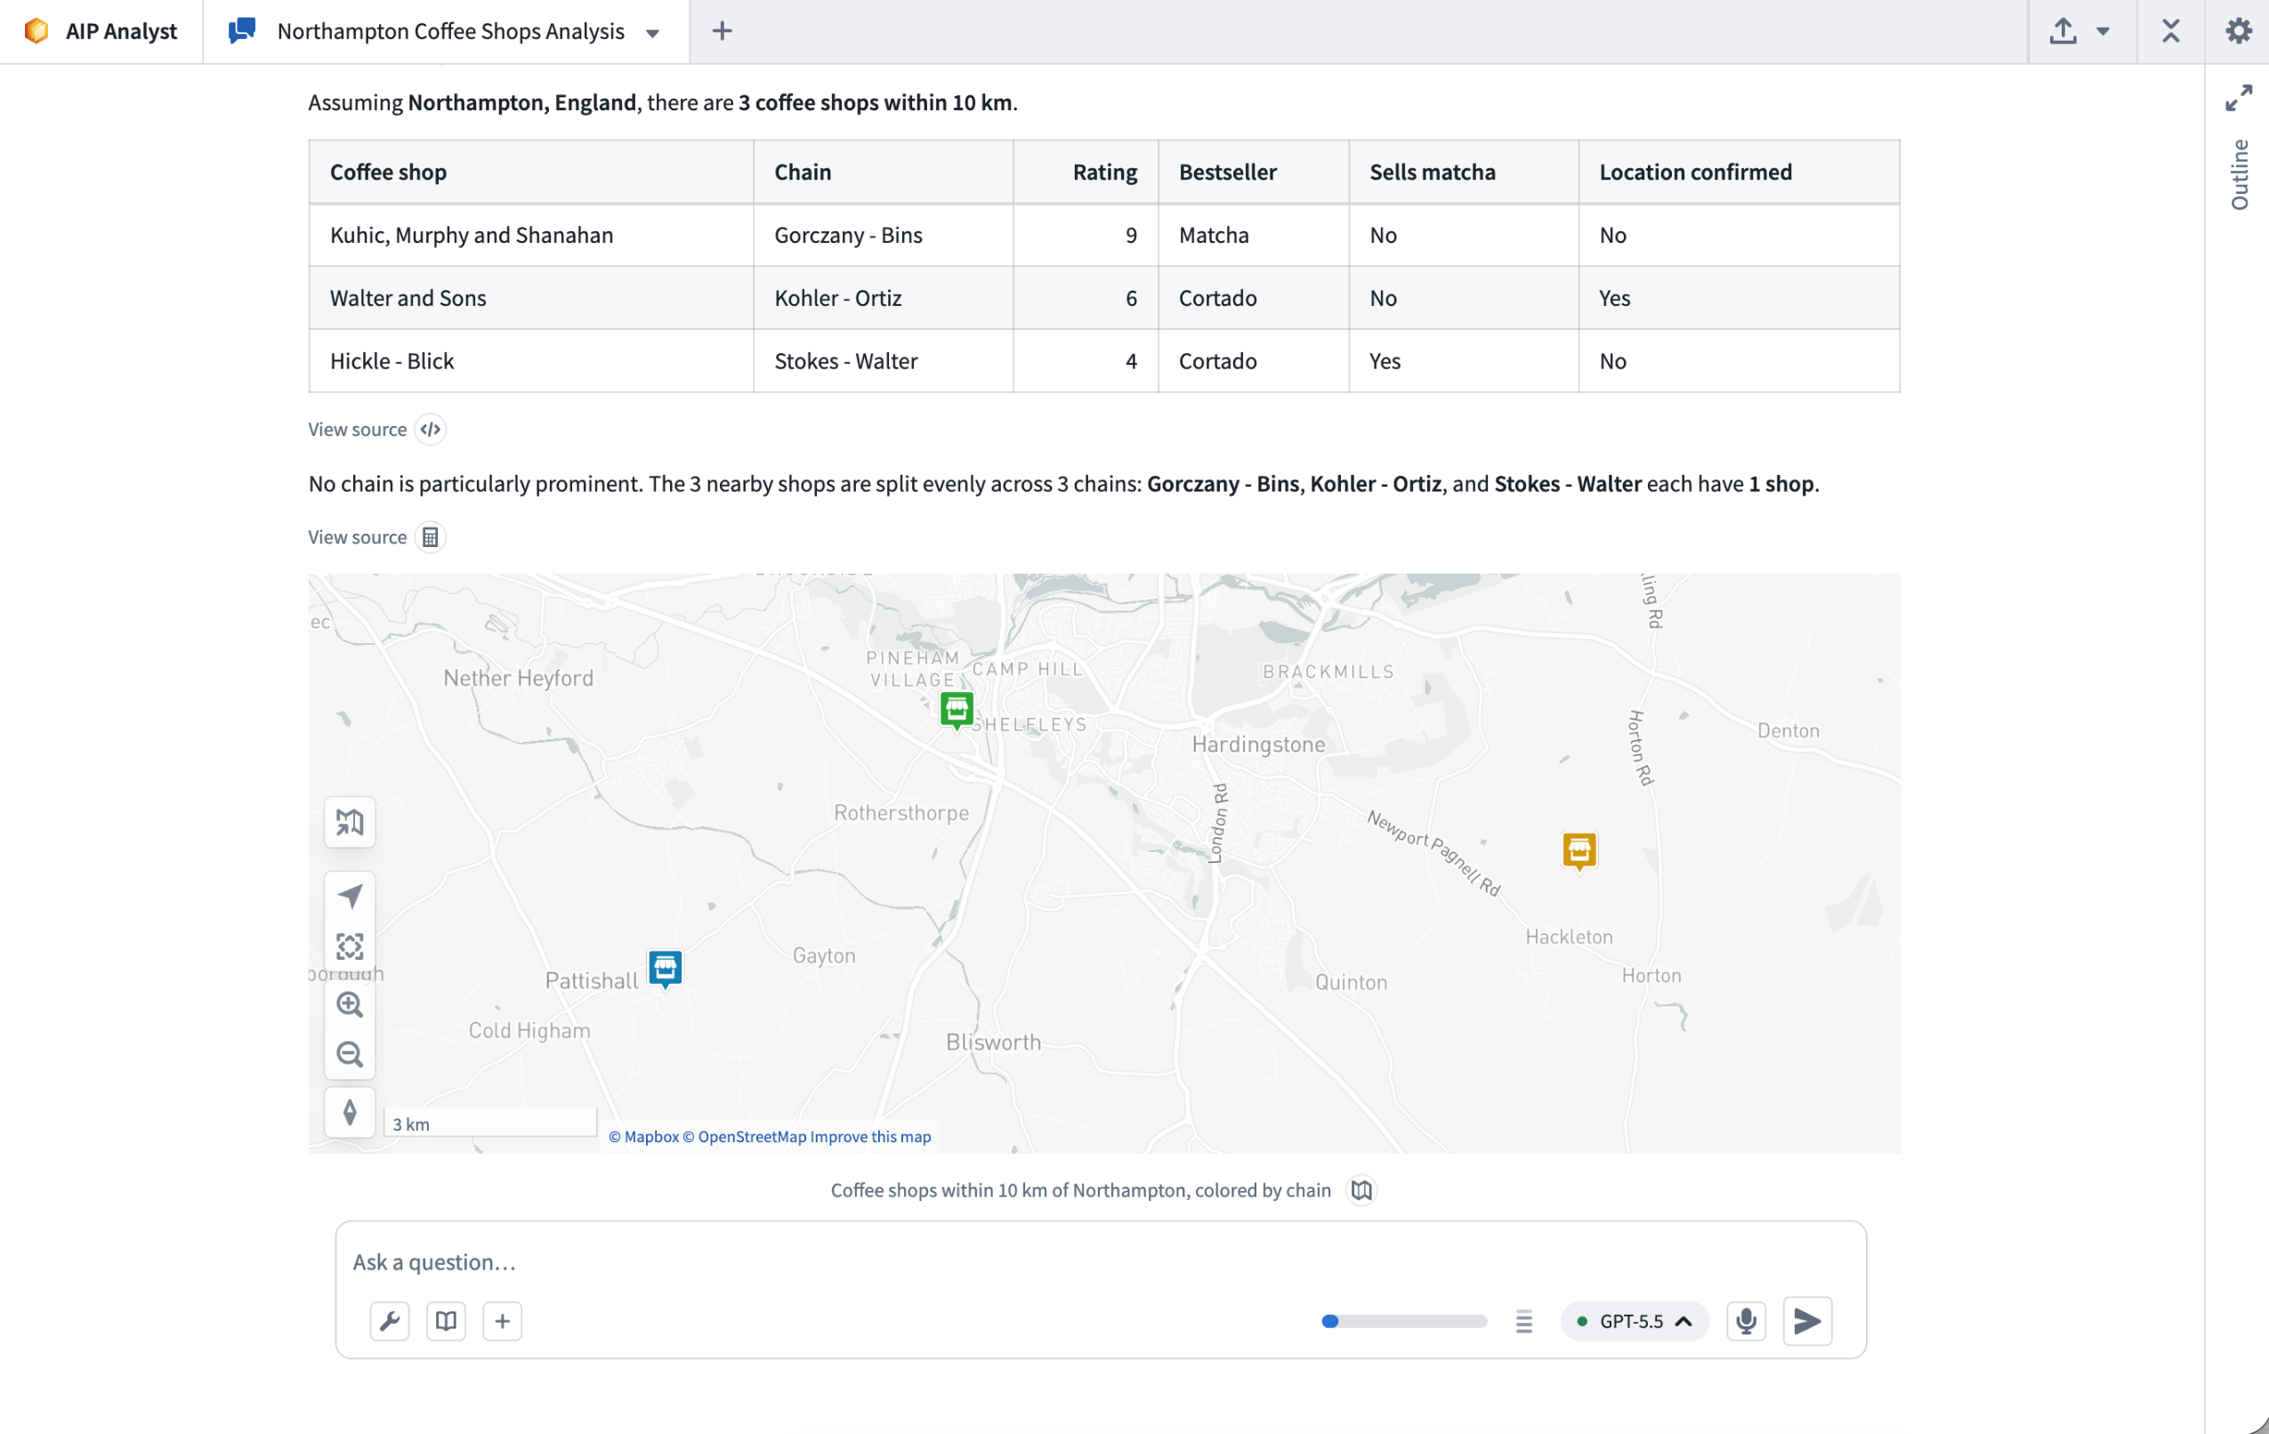This screenshot has height=1434, width=2269.
Task: Click View source link below chain summary
Action: click(x=357, y=537)
